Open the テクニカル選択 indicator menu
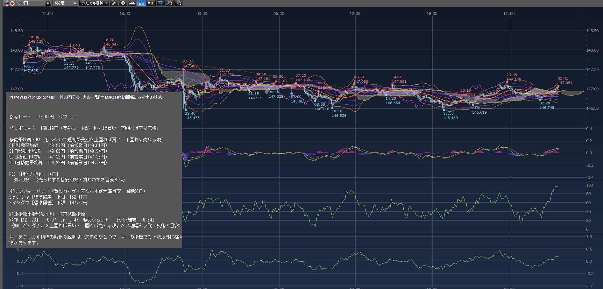Image resolution: width=603 pixels, height=289 pixels. [94, 3]
